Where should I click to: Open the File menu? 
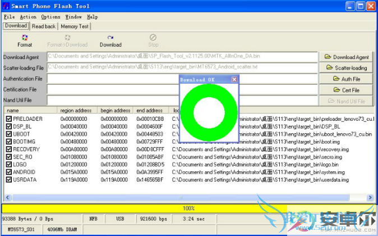(x=9, y=17)
